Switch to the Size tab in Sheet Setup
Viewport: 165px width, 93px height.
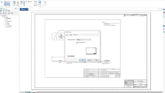pyautogui.click(x=67, y=35)
